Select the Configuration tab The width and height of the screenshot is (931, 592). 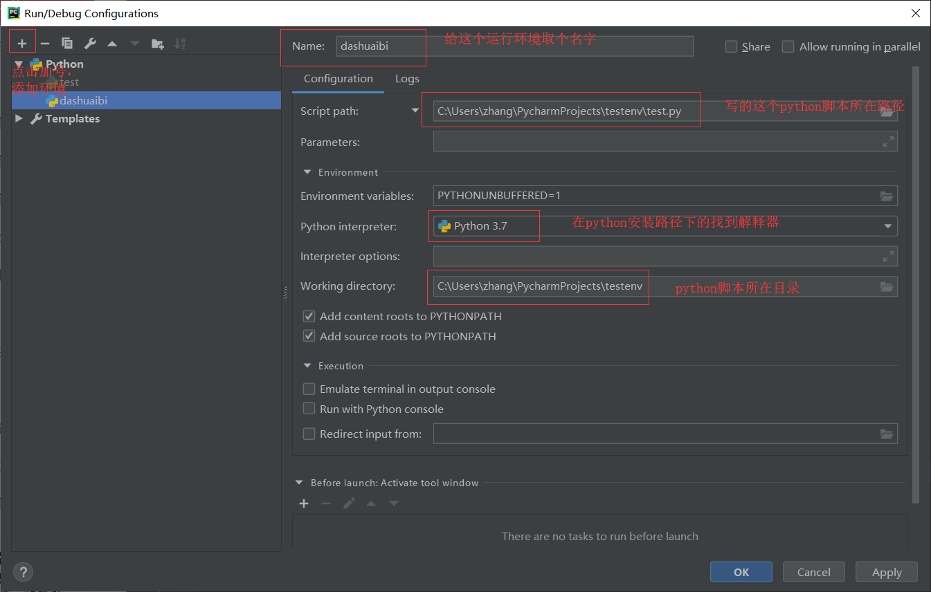point(337,78)
